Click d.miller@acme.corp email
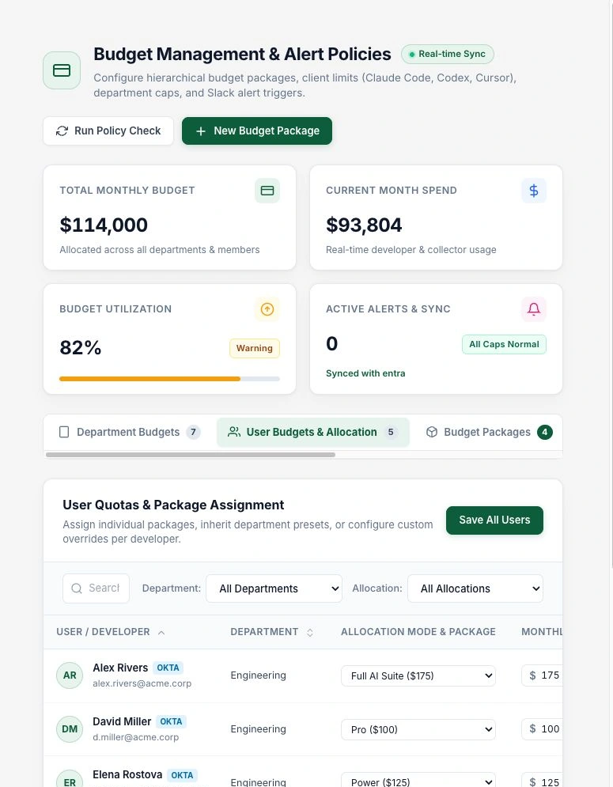This screenshot has height=787, width=613. (135, 737)
